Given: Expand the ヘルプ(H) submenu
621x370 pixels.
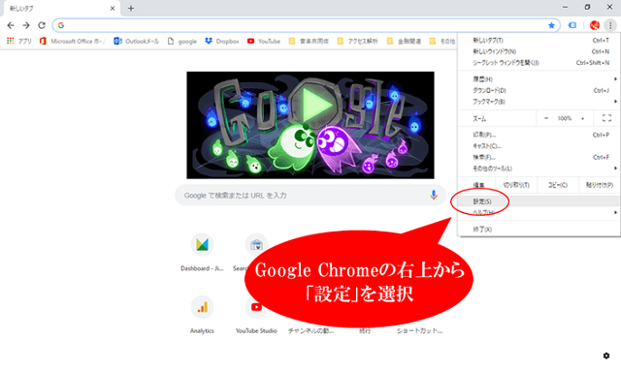Looking at the screenshot, I should (x=539, y=213).
